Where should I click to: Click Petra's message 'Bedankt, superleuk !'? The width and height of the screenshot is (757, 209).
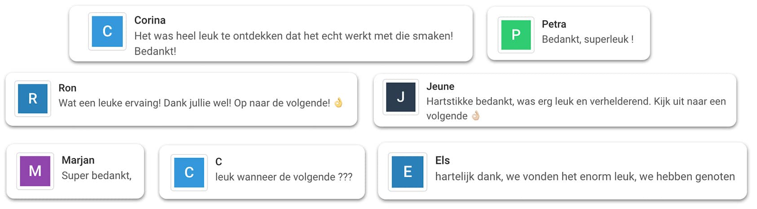tap(588, 39)
